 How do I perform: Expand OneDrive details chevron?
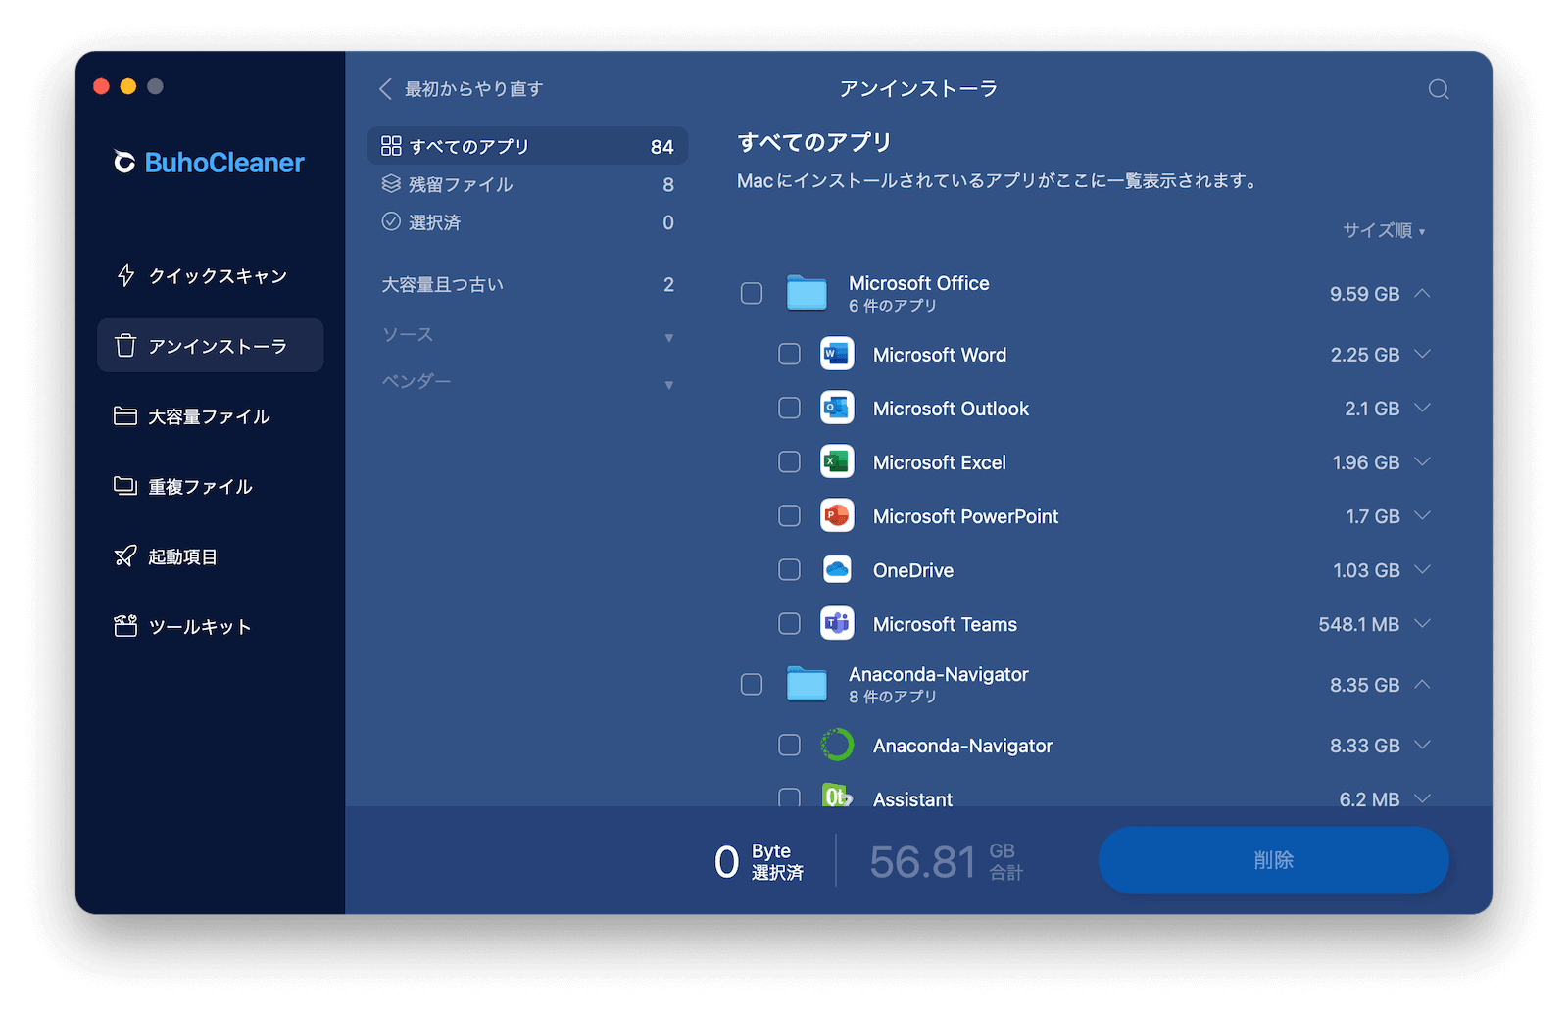[x=1423, y=569]
